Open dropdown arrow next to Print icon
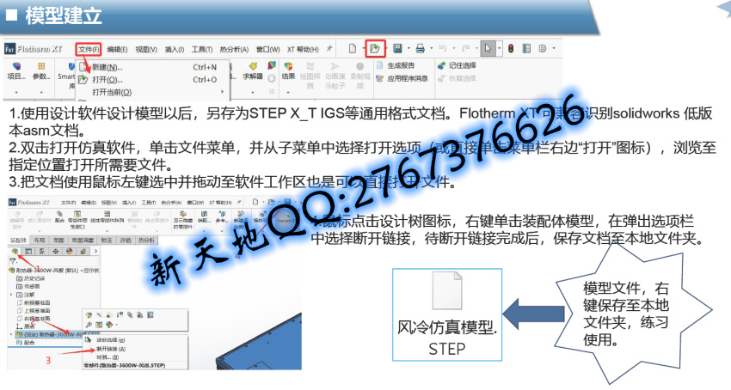The image size is (731, 390). pyautogui.click(x=433, y=49)
